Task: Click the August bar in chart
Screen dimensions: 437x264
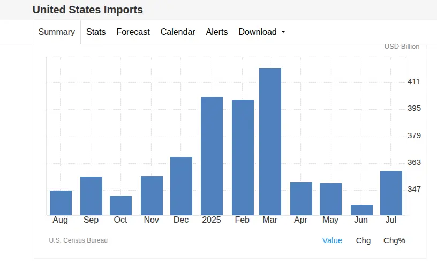Action: 61,203
